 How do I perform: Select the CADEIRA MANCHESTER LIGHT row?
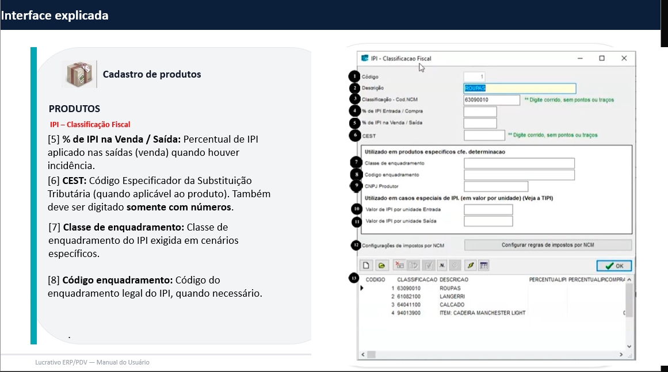tap(482, 313)
